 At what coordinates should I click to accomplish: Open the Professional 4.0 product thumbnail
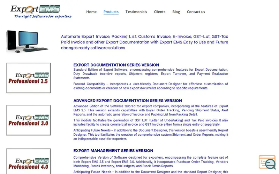point(29,161)
